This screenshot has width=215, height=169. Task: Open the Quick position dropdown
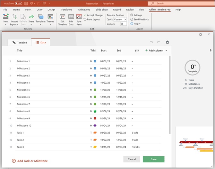tap(120, 20)
